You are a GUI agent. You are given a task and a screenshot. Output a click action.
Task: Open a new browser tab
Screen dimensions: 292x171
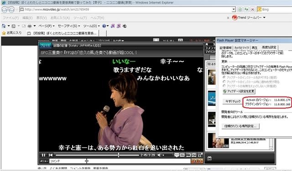103,33
